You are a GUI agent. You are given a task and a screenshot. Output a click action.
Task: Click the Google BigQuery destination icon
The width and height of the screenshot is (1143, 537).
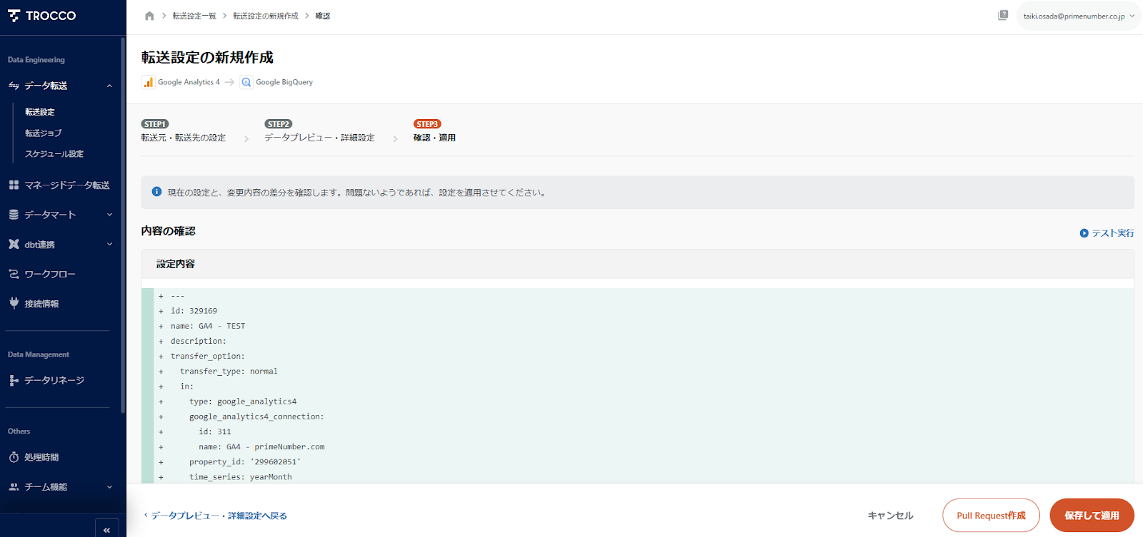coord(246,82)
